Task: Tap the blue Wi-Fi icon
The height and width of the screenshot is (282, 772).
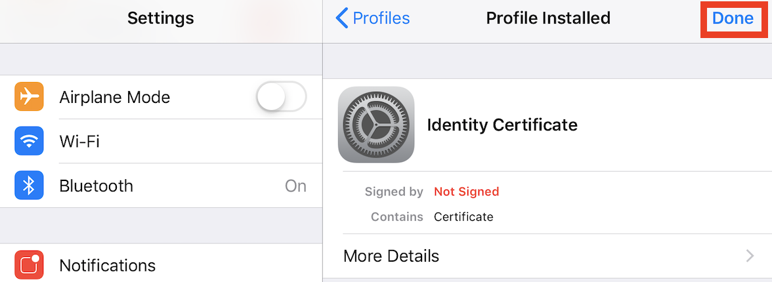Action: (x=29, y=141)
